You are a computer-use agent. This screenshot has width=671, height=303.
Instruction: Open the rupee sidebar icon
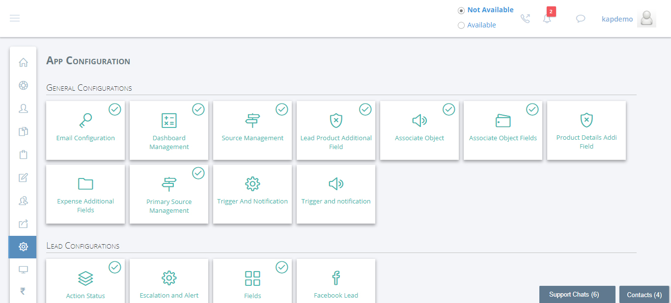pyautogui.click(x=23, y=291)
